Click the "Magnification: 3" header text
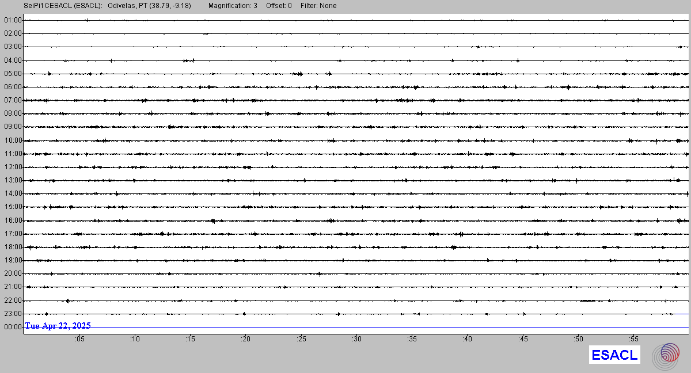 (233, 6)
